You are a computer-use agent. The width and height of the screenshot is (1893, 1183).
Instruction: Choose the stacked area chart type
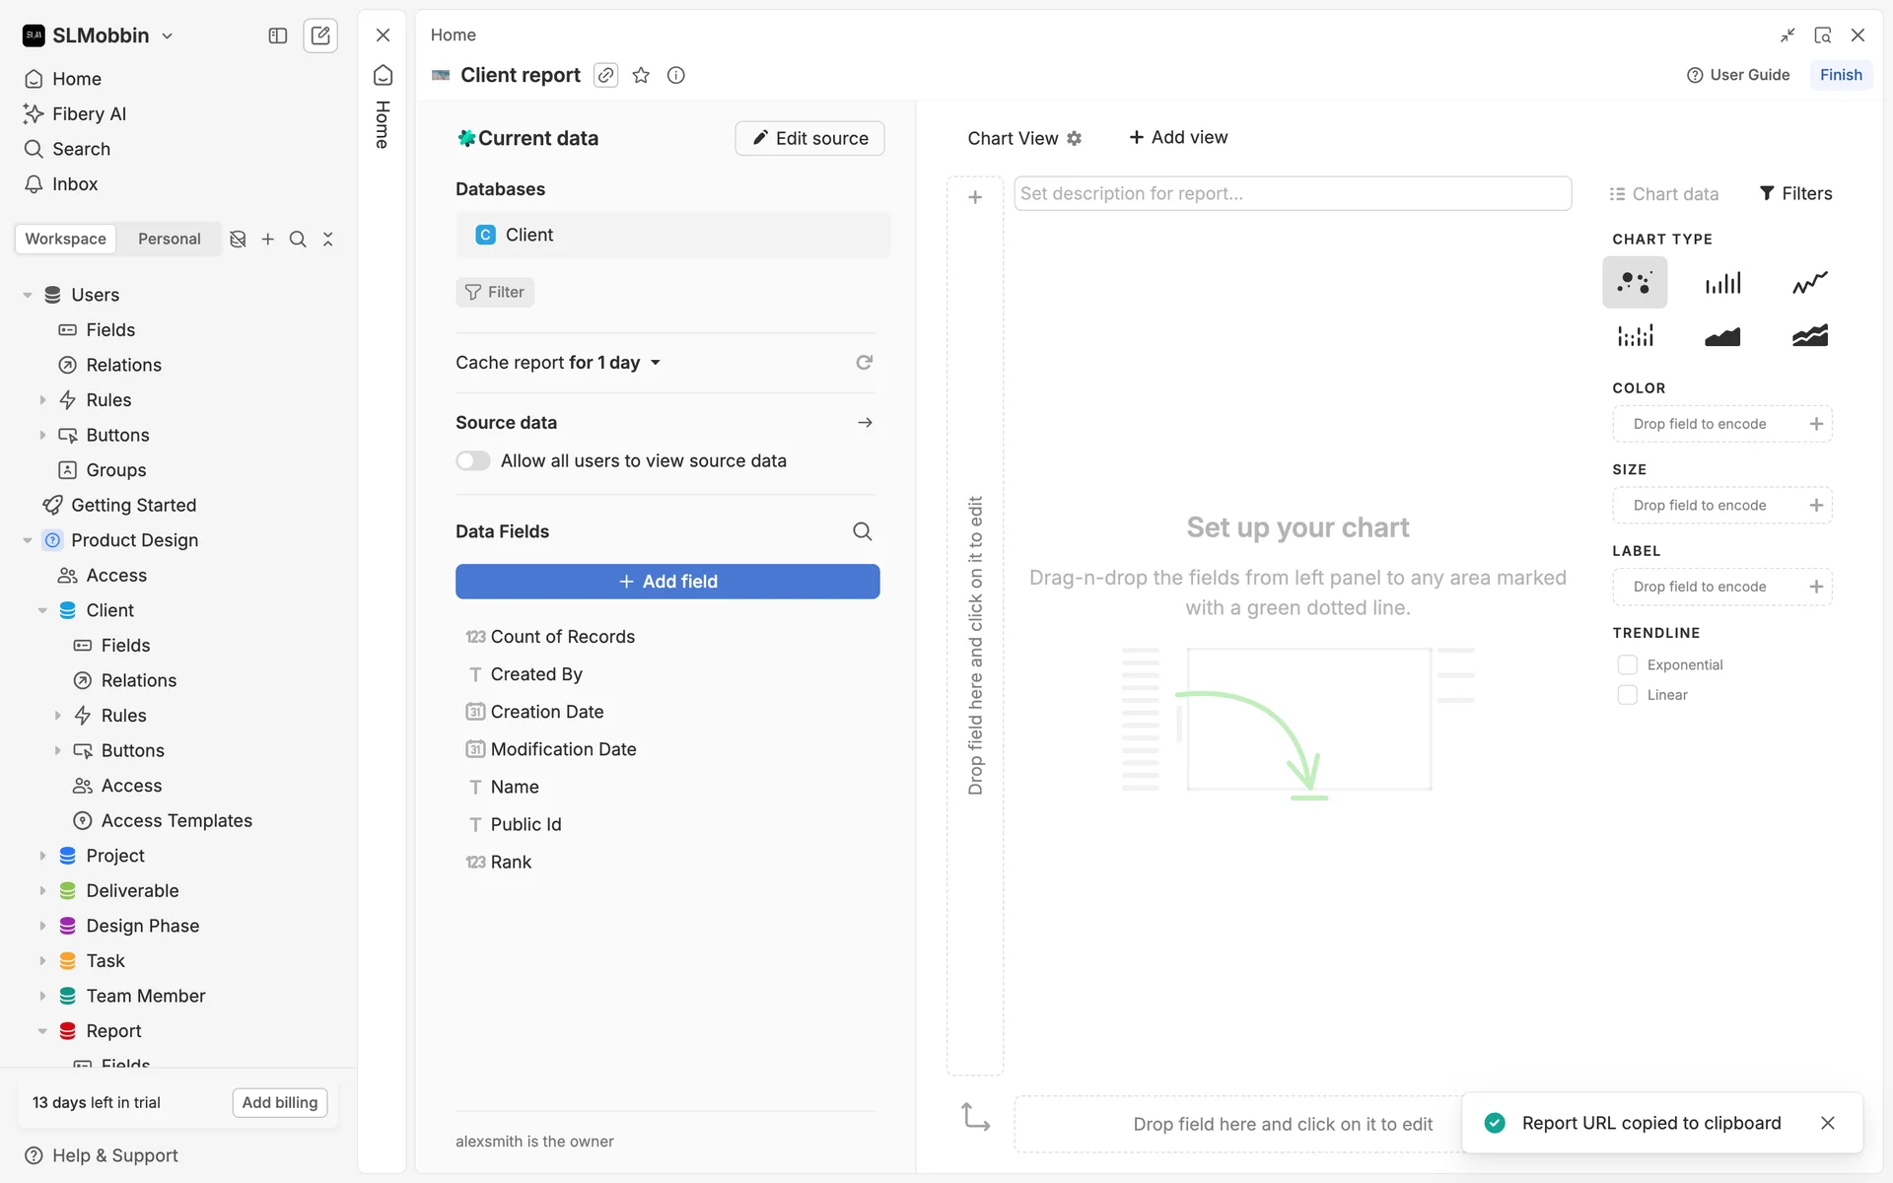(1809, 336)
